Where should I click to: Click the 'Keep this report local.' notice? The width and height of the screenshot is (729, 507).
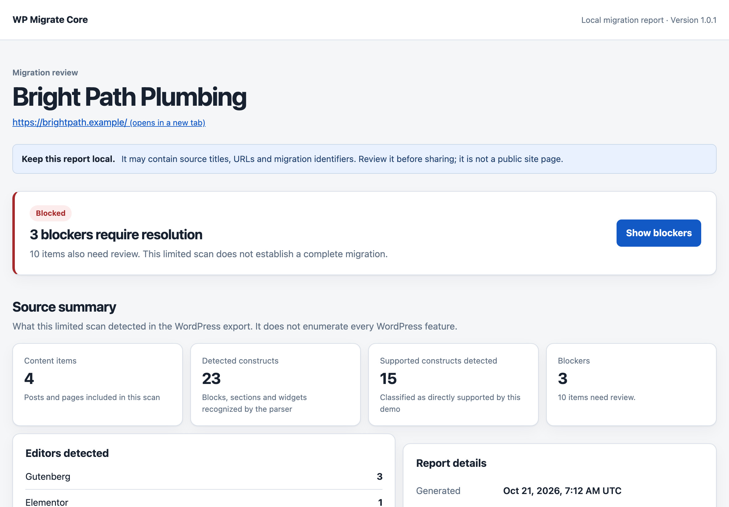pos(364,159)
